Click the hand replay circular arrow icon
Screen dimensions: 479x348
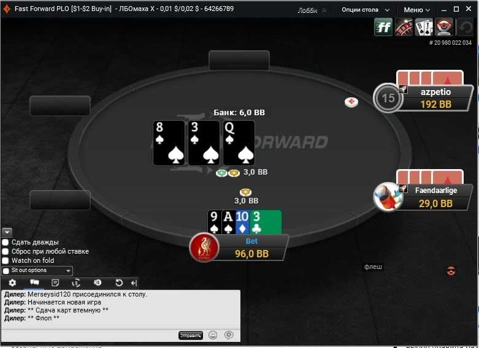119,283
